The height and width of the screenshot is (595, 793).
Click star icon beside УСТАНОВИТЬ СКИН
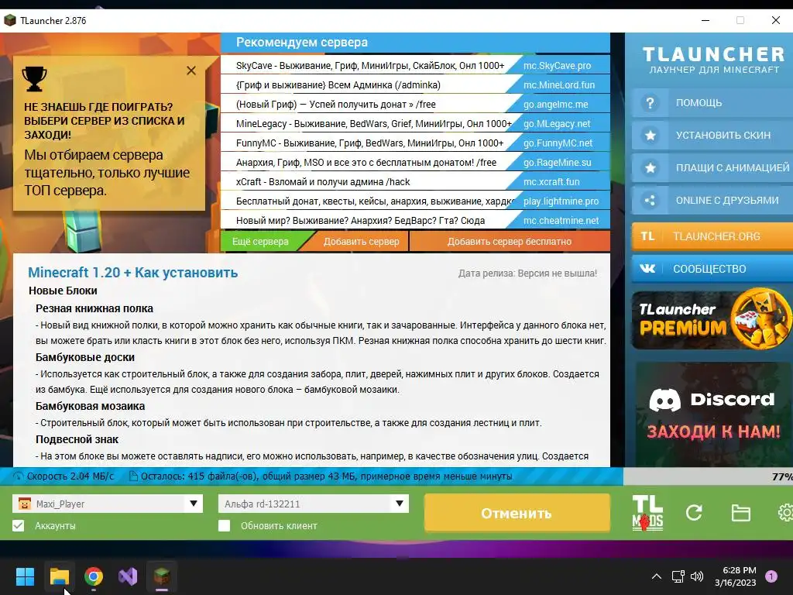(x=651, y=135)
